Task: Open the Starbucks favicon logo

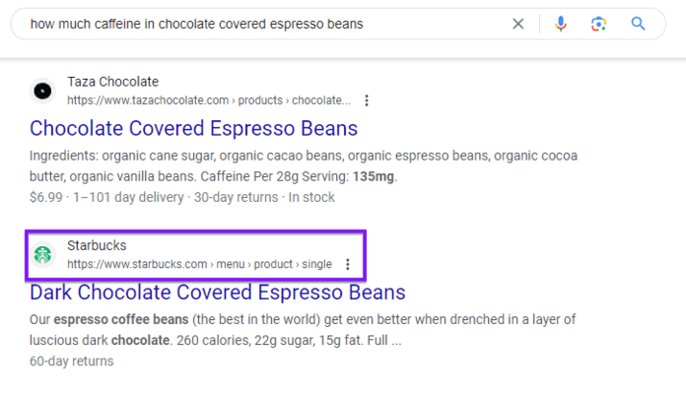Action: (43, 255)
